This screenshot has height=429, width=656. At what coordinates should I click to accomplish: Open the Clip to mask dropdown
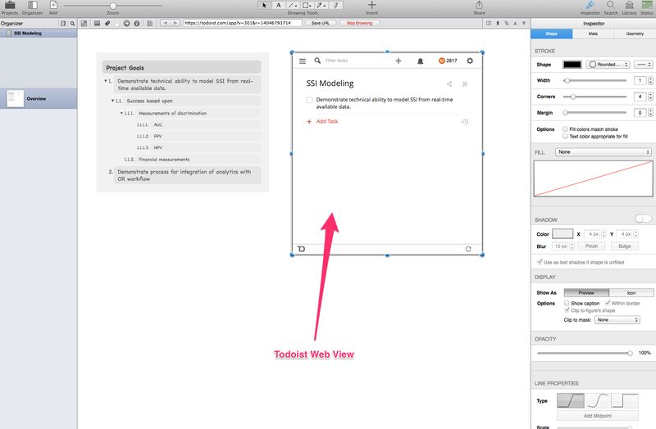(x=617, y=320)
